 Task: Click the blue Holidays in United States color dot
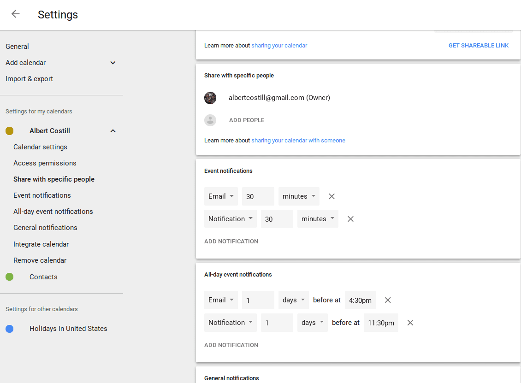coord(9,329)
